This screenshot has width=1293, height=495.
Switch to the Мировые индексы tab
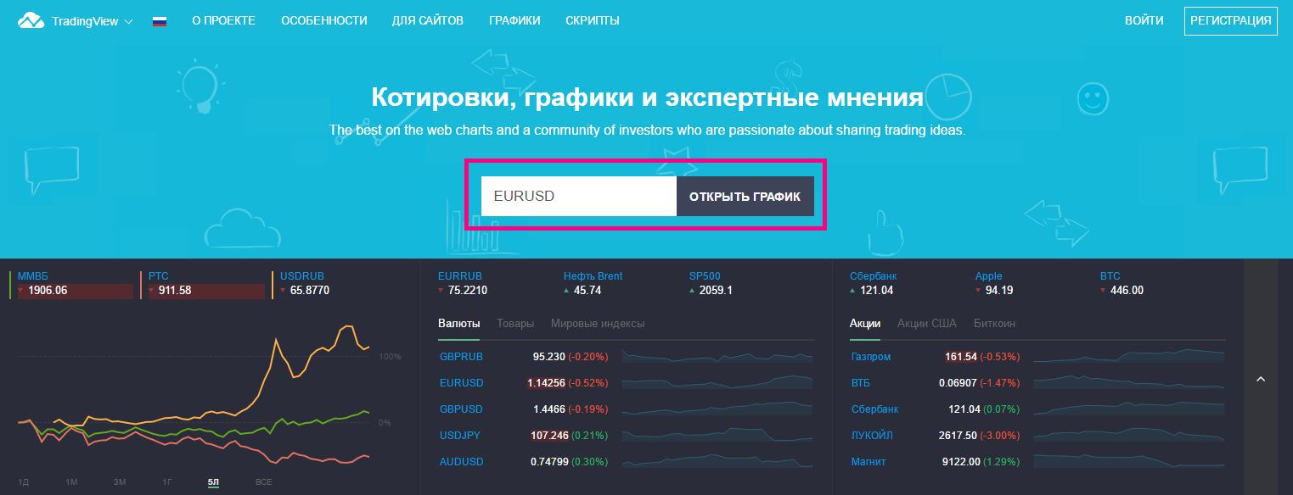[598, 323]
